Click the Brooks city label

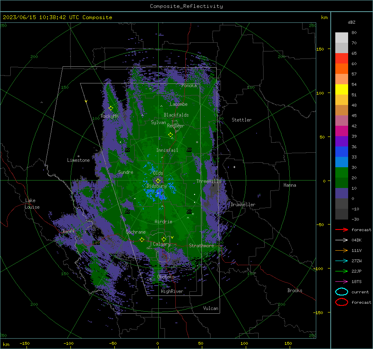click(295, 290)
